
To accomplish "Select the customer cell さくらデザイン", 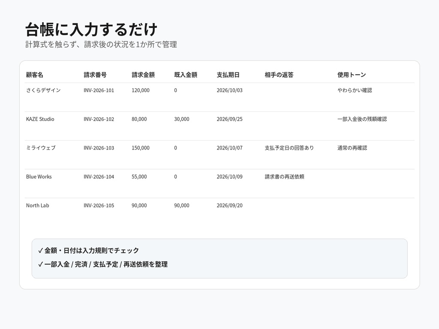I will click(x=43, y=90).
